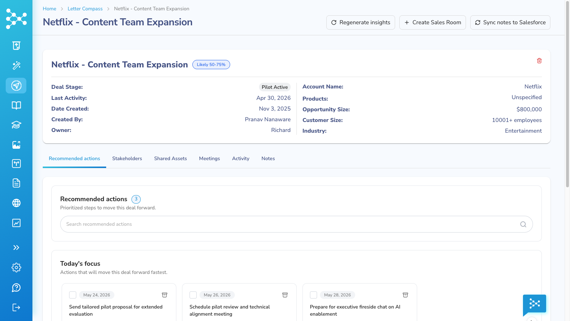Select the Letter Compass sidebar icon

coord(16,86)
